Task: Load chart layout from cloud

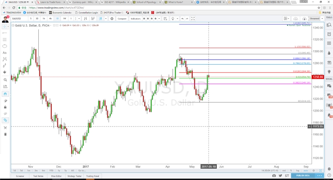Action: [x=296, y=19]
